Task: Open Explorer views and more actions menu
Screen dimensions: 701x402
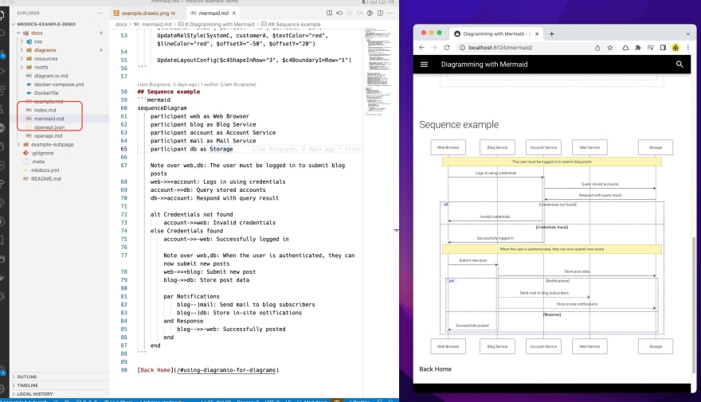Action: click(100, 13)
